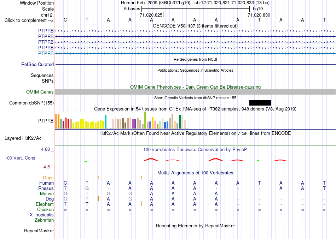This screenshot has width=336, height=239.
Task: Click the gray OMIM Genes bar
Action: click(x=195, y=92)
